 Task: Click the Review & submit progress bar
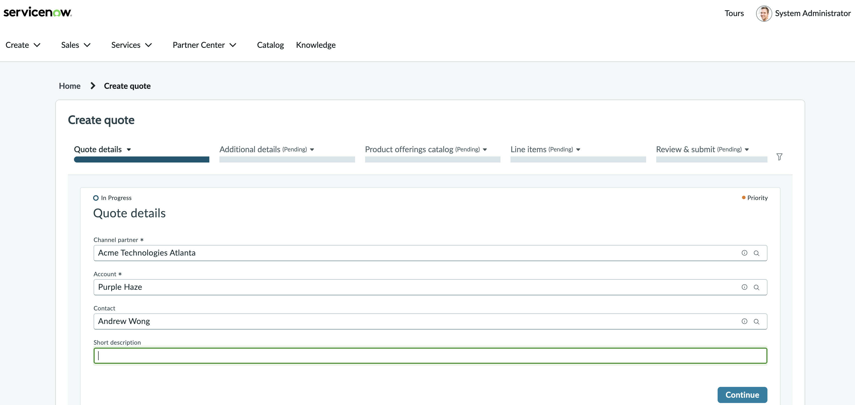[712, 159]
